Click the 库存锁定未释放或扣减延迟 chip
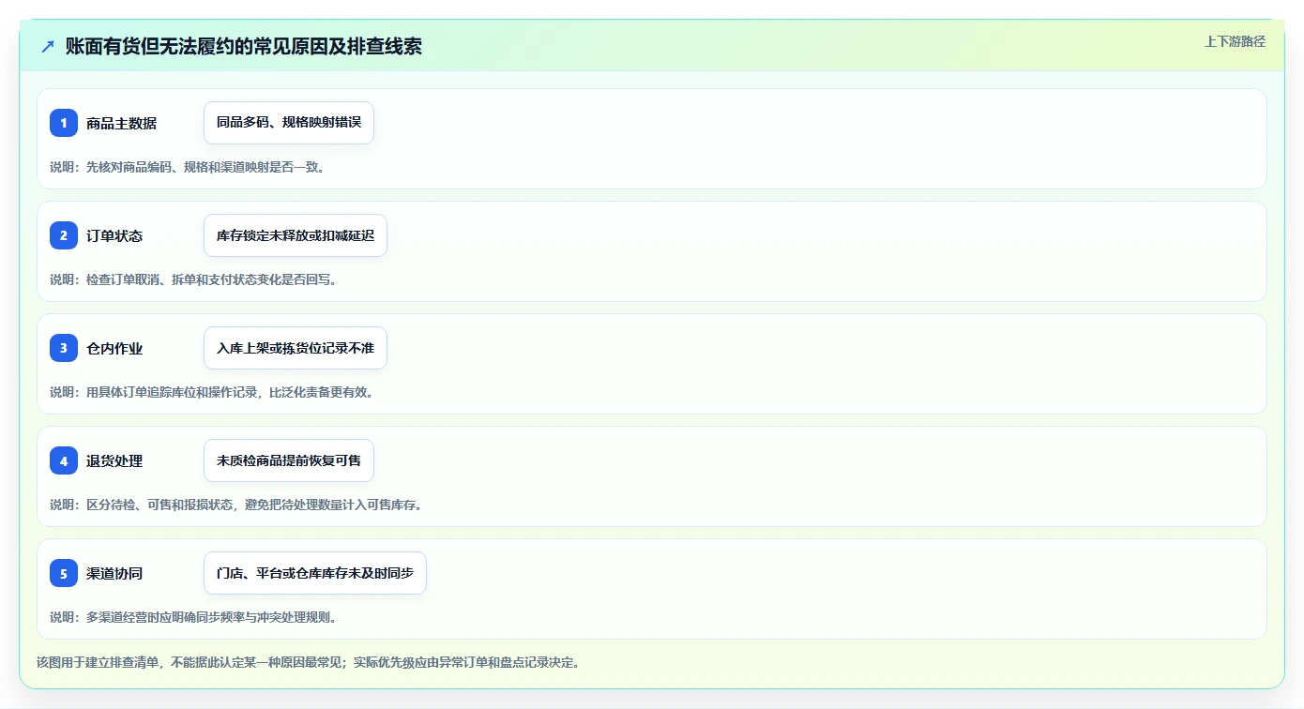The image size is (1304, 709). 296,235
